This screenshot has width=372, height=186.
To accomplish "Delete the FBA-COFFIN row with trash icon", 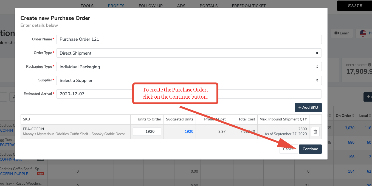I will 315,132.
